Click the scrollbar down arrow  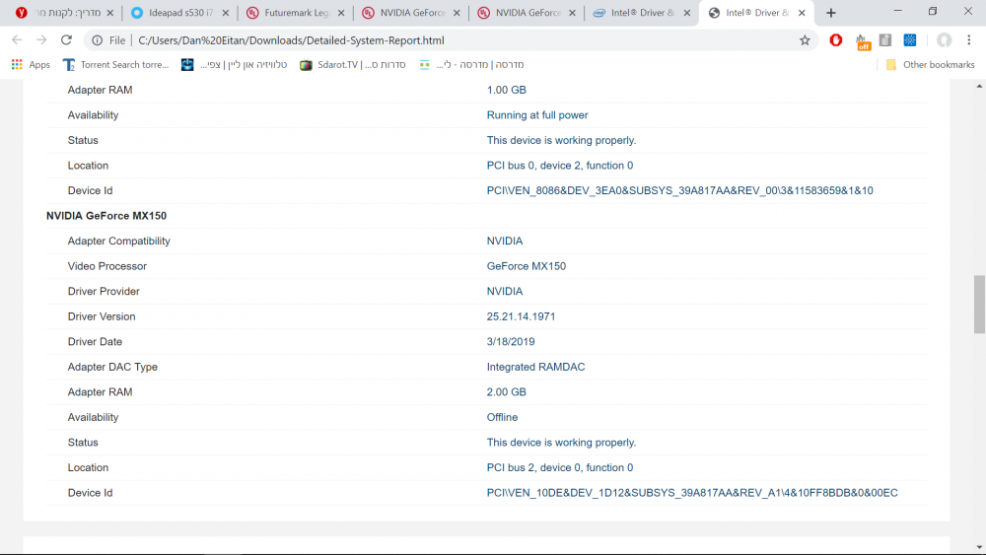click(979, 547)
